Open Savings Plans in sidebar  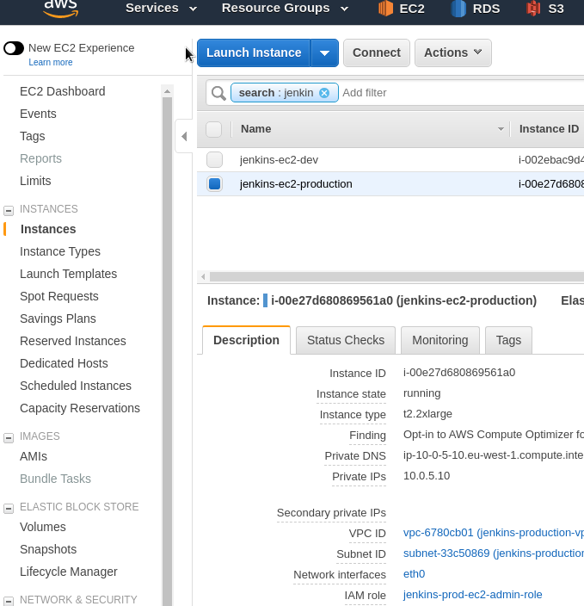pos(58,318)
